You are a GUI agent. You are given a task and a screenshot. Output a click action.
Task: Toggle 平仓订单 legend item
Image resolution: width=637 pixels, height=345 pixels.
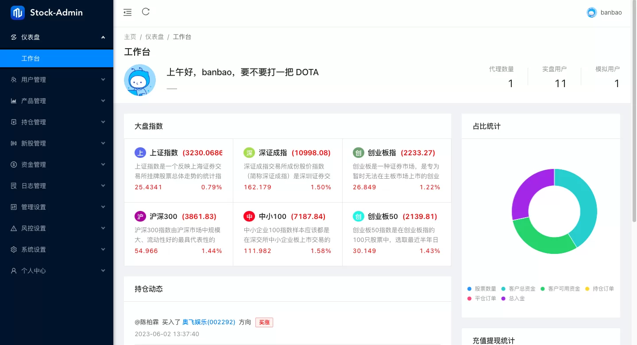tap(482, 299)
